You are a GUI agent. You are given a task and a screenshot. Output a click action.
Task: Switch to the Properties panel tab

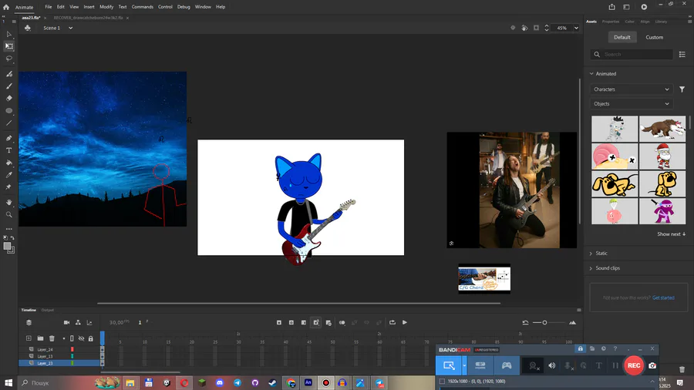coord(611,22)
